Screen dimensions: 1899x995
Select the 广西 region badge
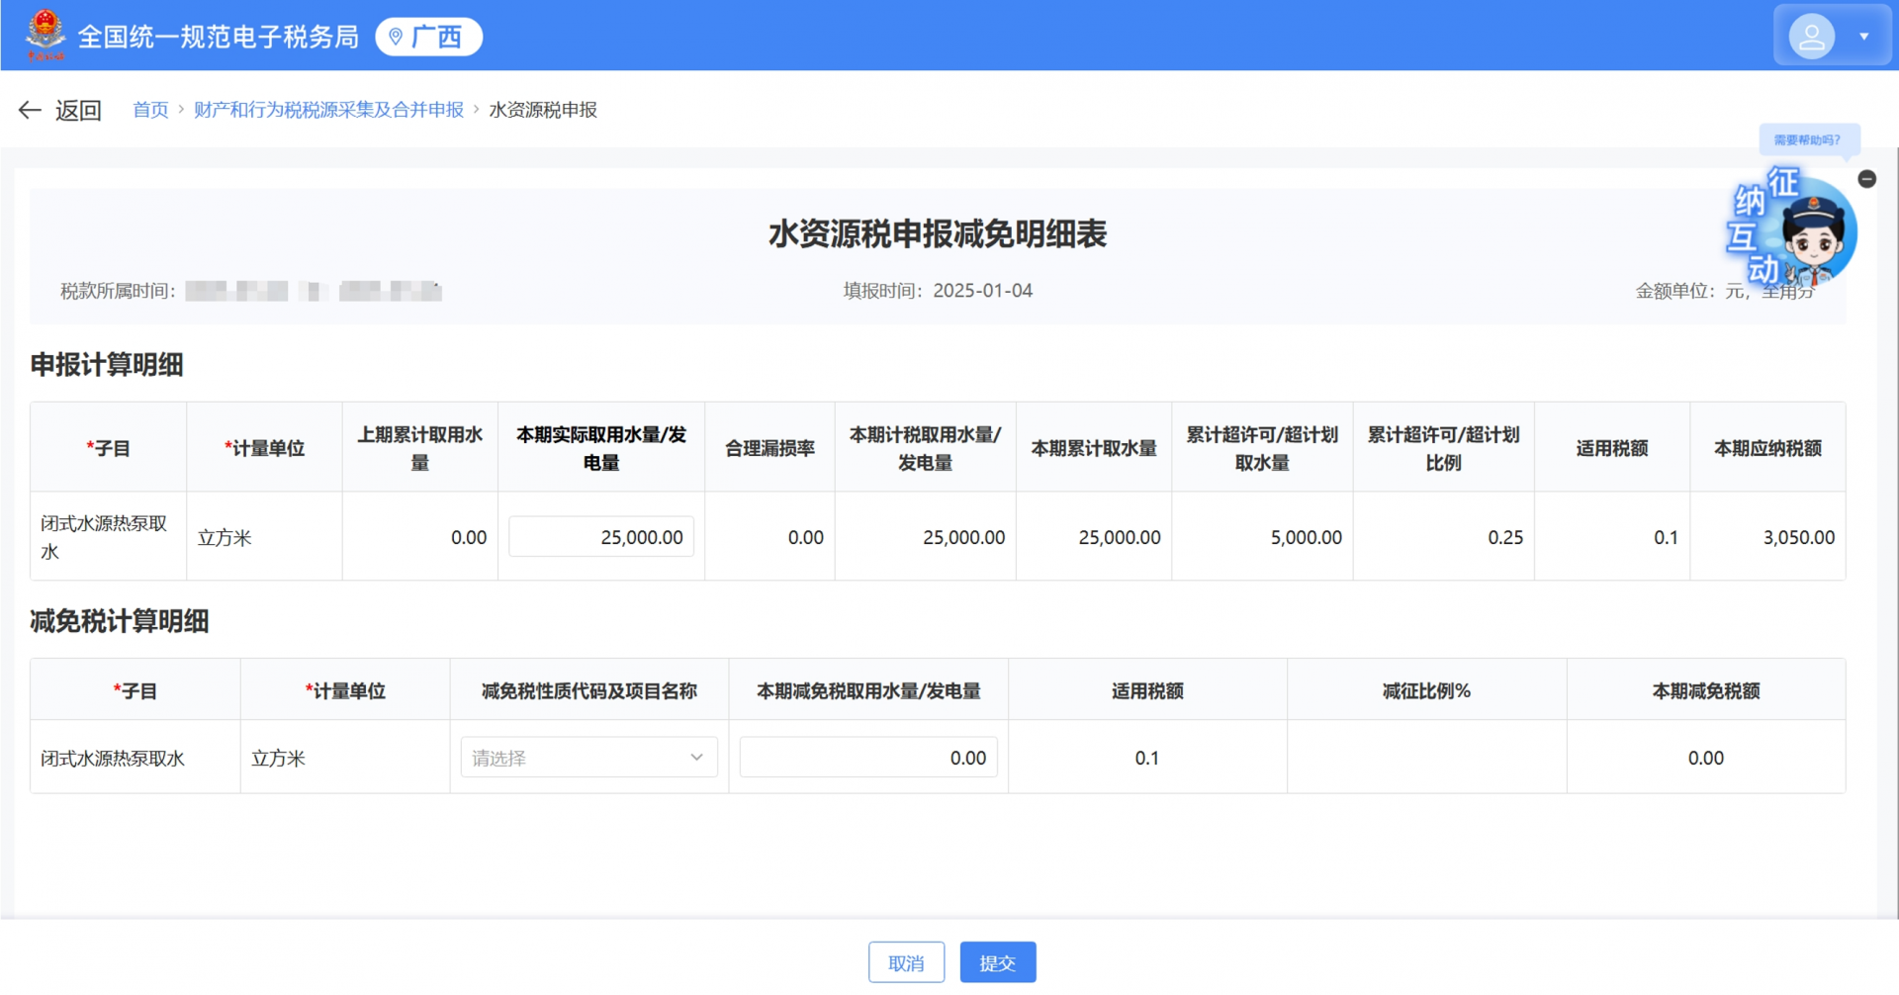point(429,37)
